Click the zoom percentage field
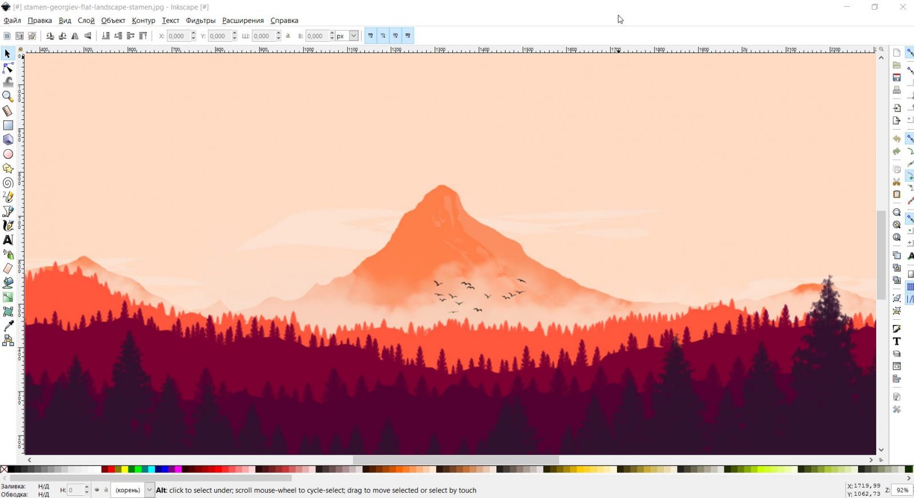Image resolution: width=914 pixels, height=498 pixels. tap(901, 490)
